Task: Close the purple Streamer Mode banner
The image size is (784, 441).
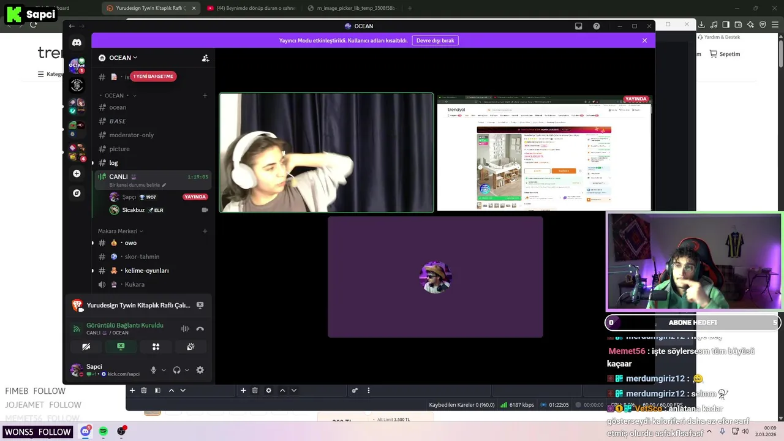Action: pyautogui.click(x=644, y=40)
